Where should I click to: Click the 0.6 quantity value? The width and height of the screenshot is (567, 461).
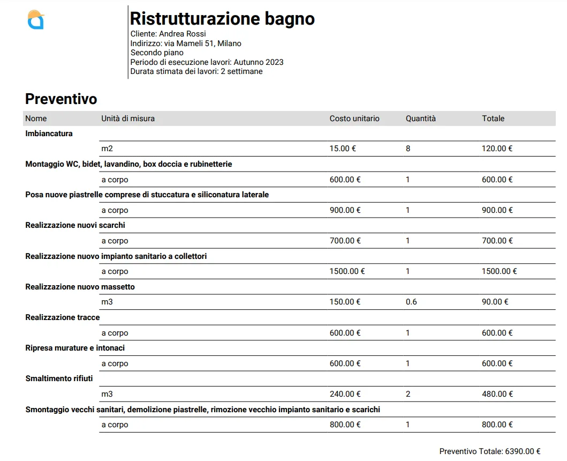pos(411,302)
